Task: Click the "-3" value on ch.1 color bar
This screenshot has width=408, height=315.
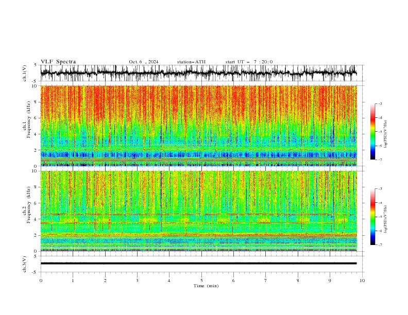Action: click(380, 103)
